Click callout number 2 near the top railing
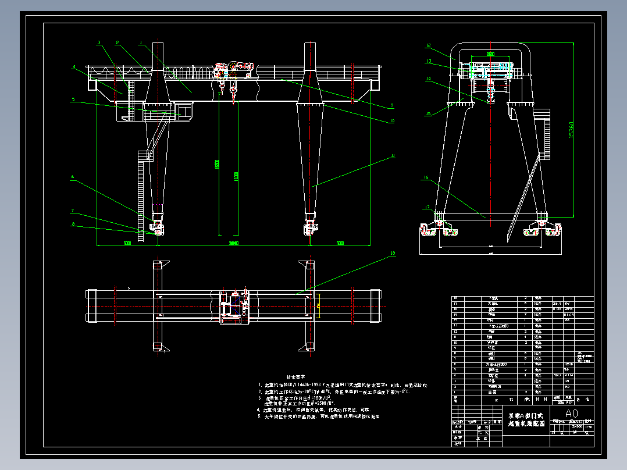The width and height of the screenshot is (627, 470). (x=117, y=42)
